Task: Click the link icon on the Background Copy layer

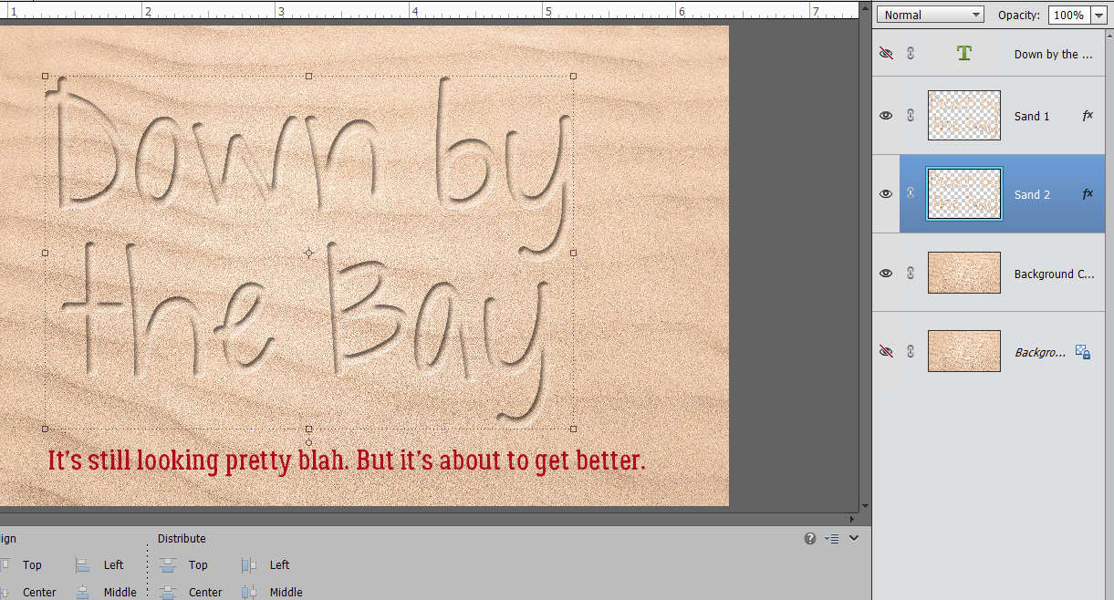Action: click(910, 273)
